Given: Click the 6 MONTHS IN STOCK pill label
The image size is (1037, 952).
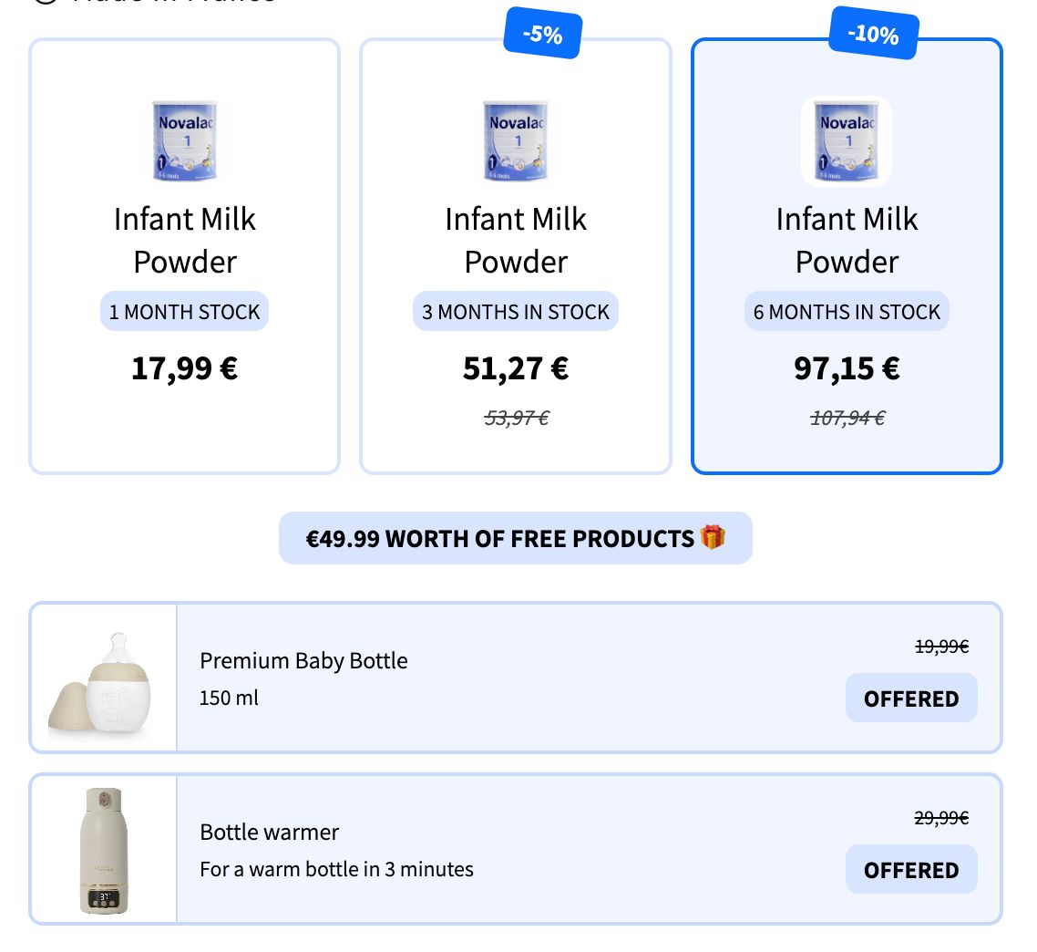Looking at the screenshot, I should tap(847, 311).
